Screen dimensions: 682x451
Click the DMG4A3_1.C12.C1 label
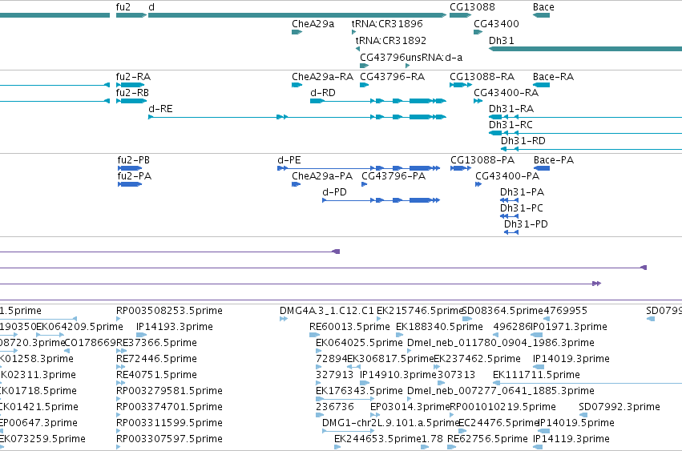pyautogui.click(x=327, y=311)
